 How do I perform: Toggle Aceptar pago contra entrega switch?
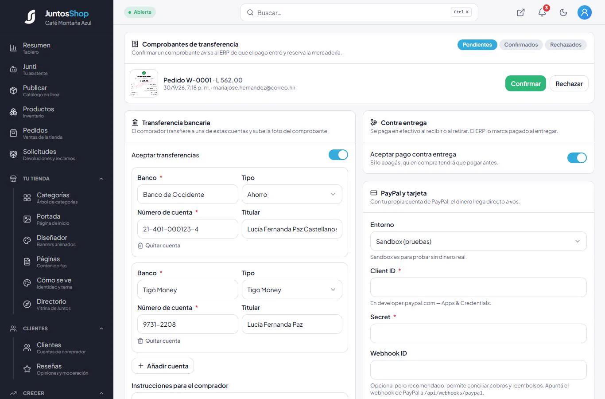pyautogui.click(x=577, y=158)
